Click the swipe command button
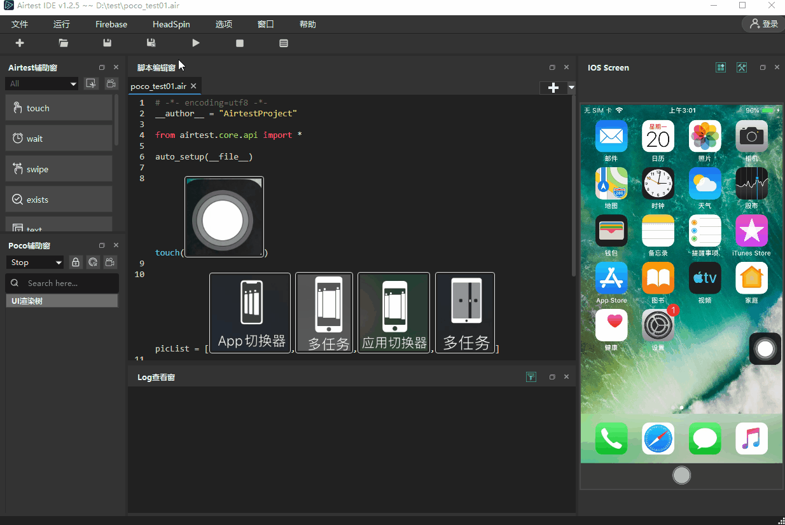The height and width of the screenshot is (525, 785). [59, 169]
